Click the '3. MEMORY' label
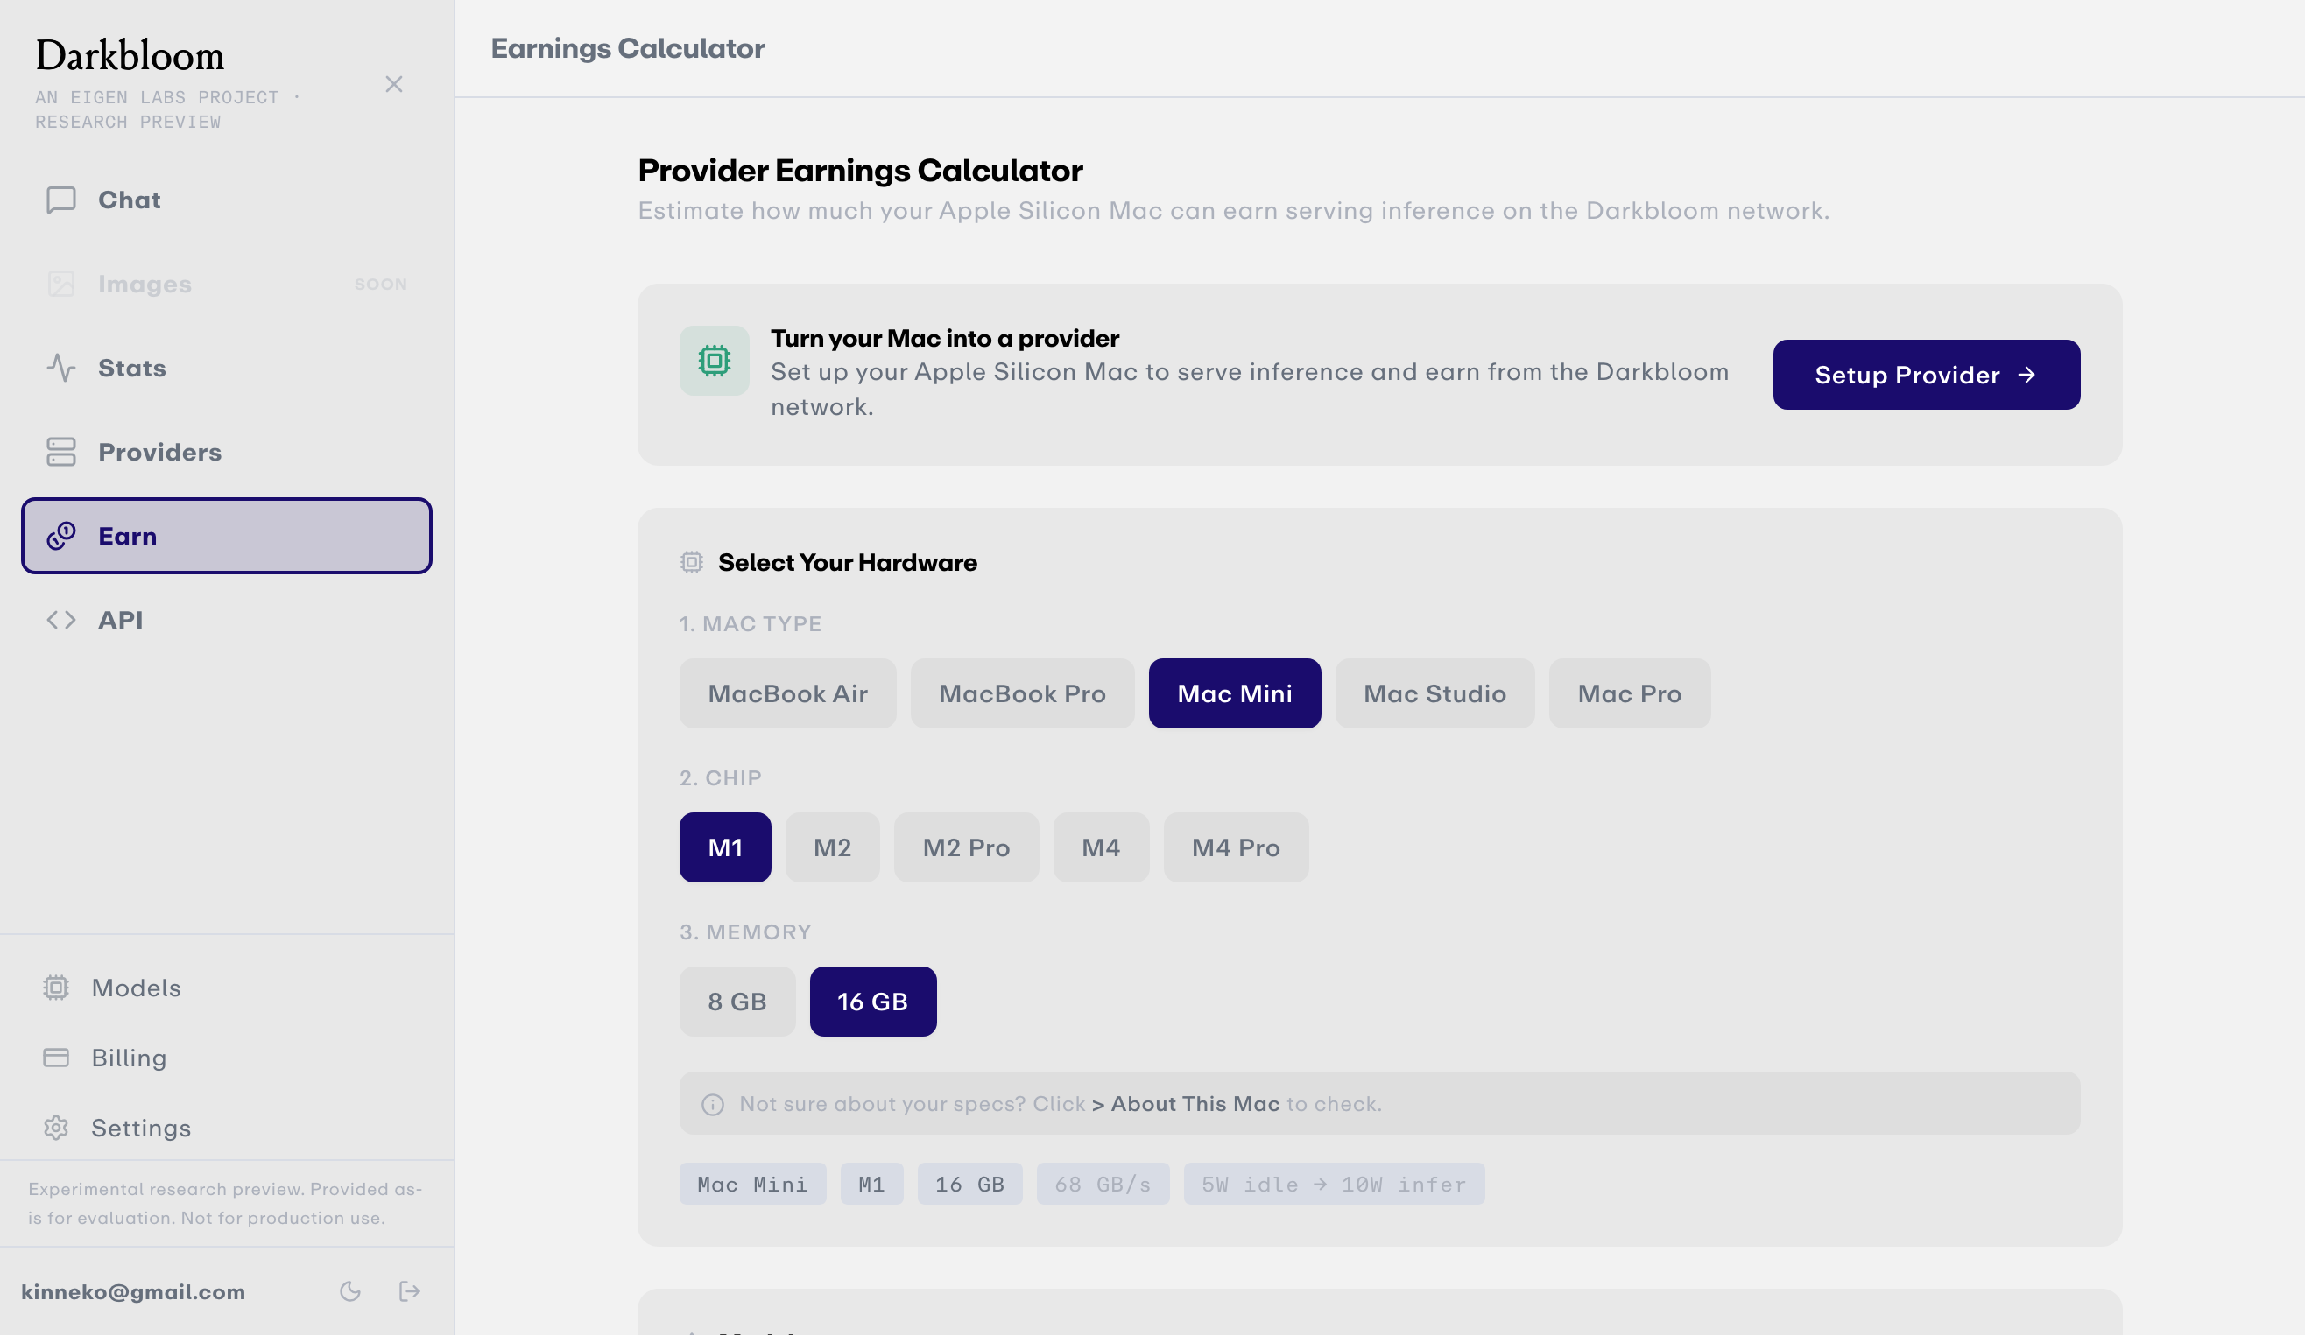The width and height of the screenshot is (2305, 1336). pyautogui.click(x=745, y=932)
